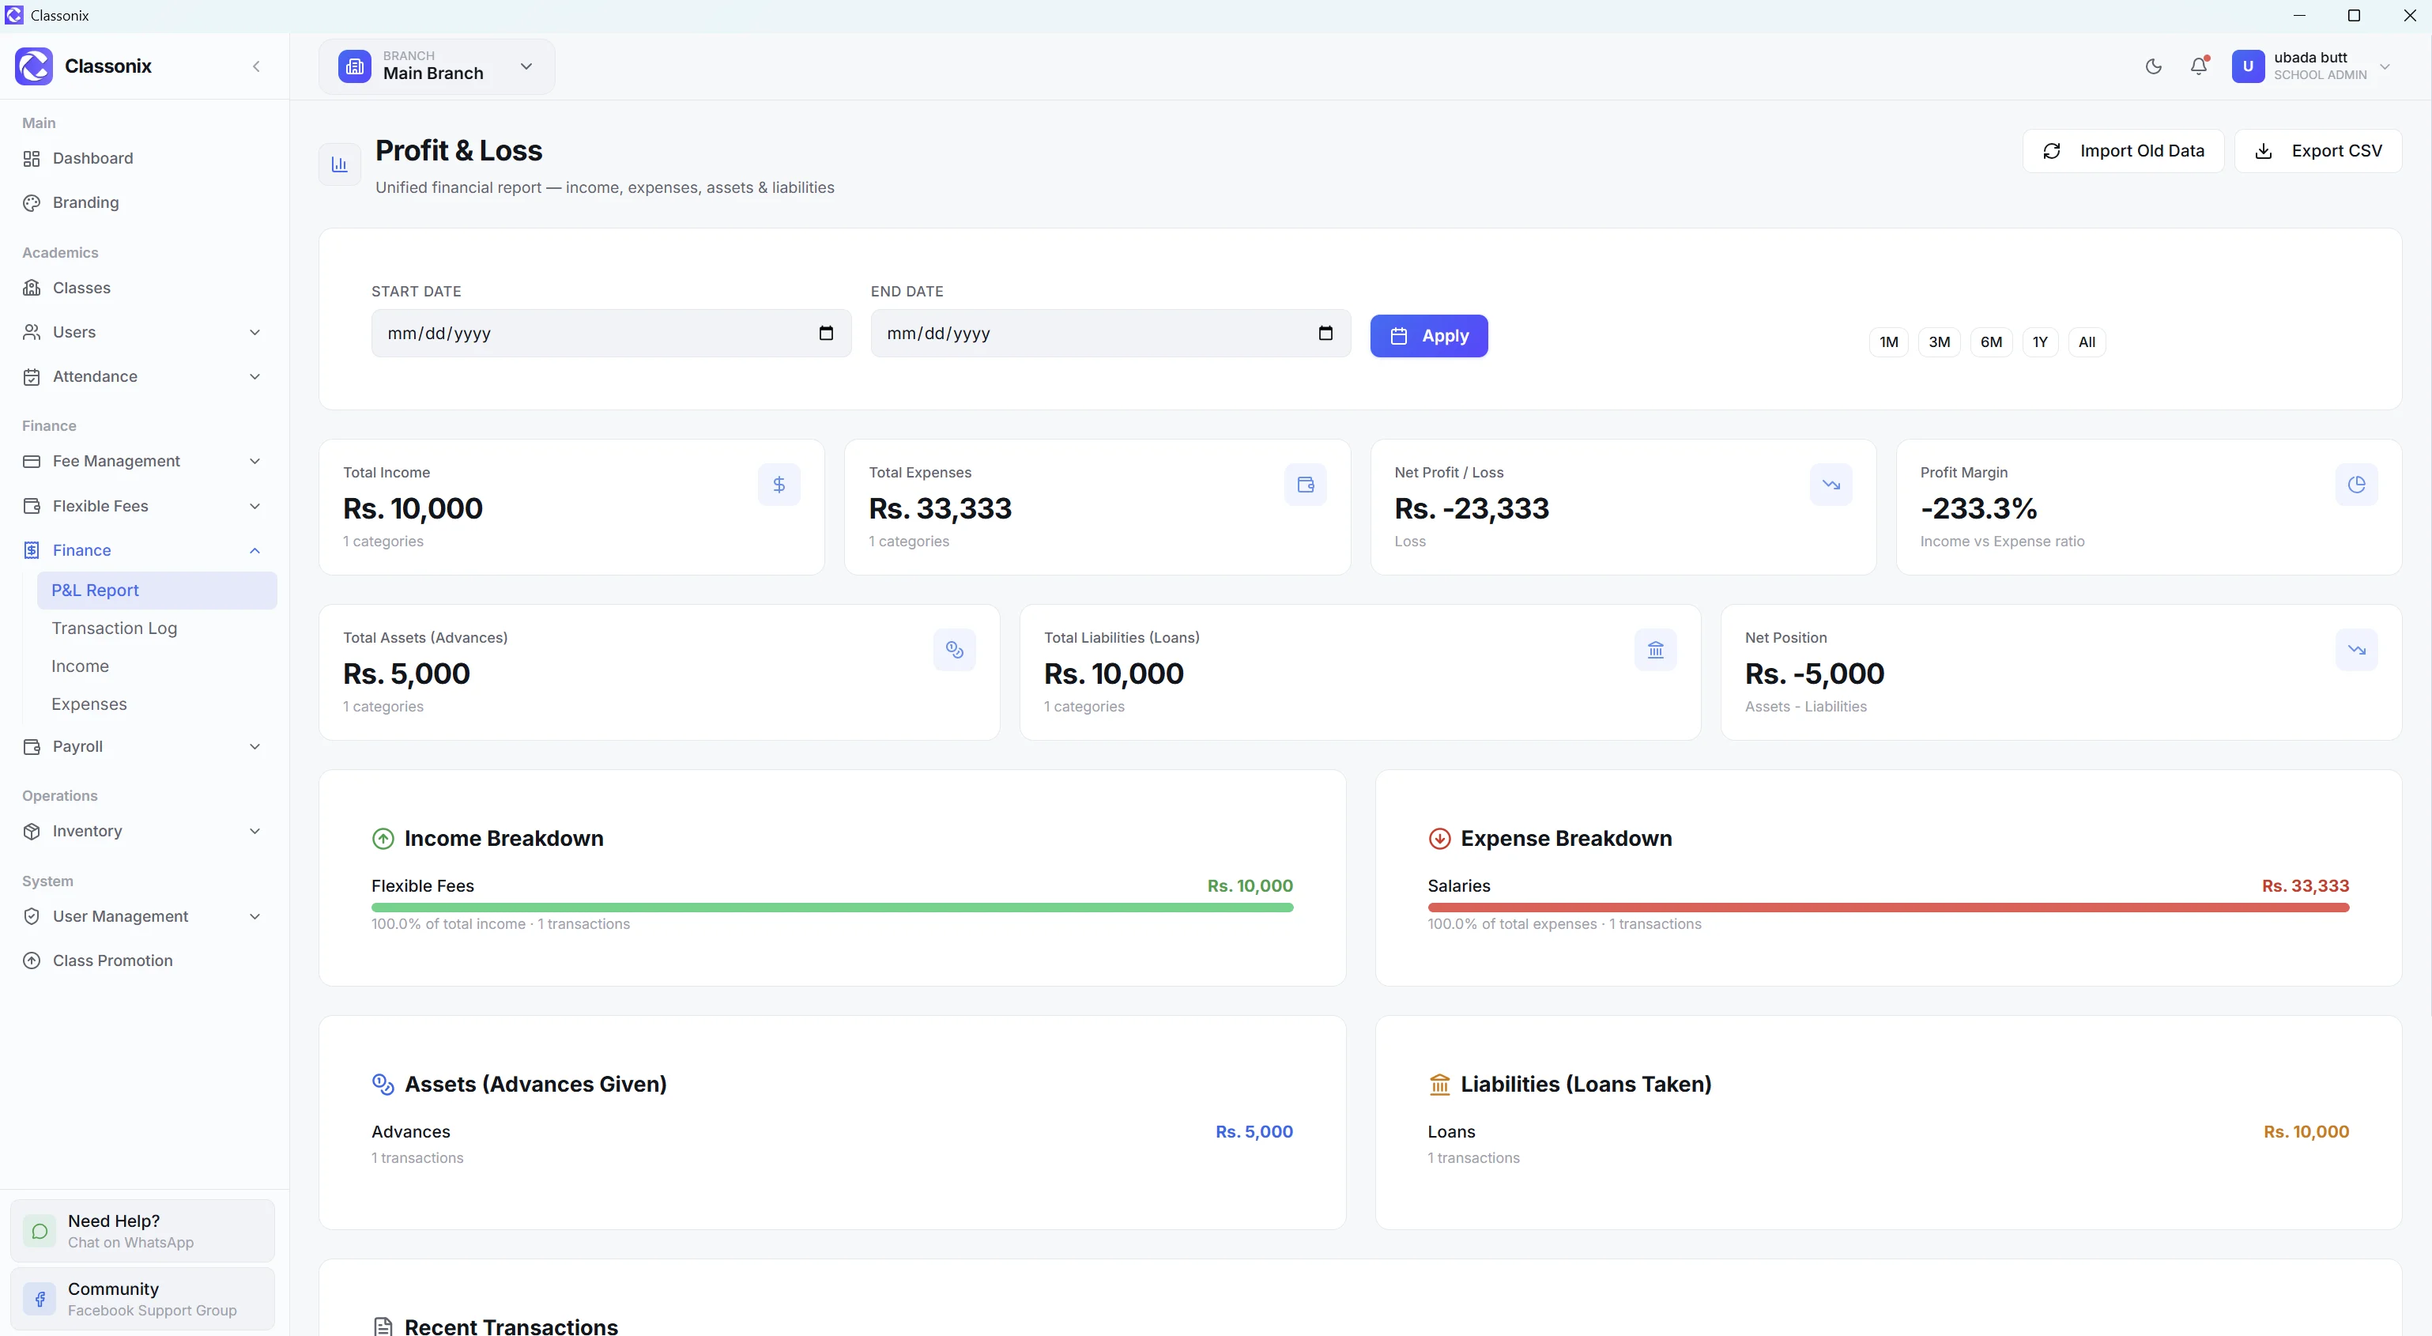The image size is (2432, 1336).
Task: Select the 1M range filter
Action: 1888,342
